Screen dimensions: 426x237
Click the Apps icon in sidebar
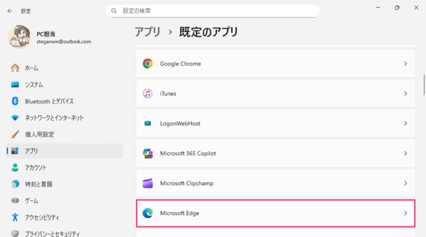(15, 151)
